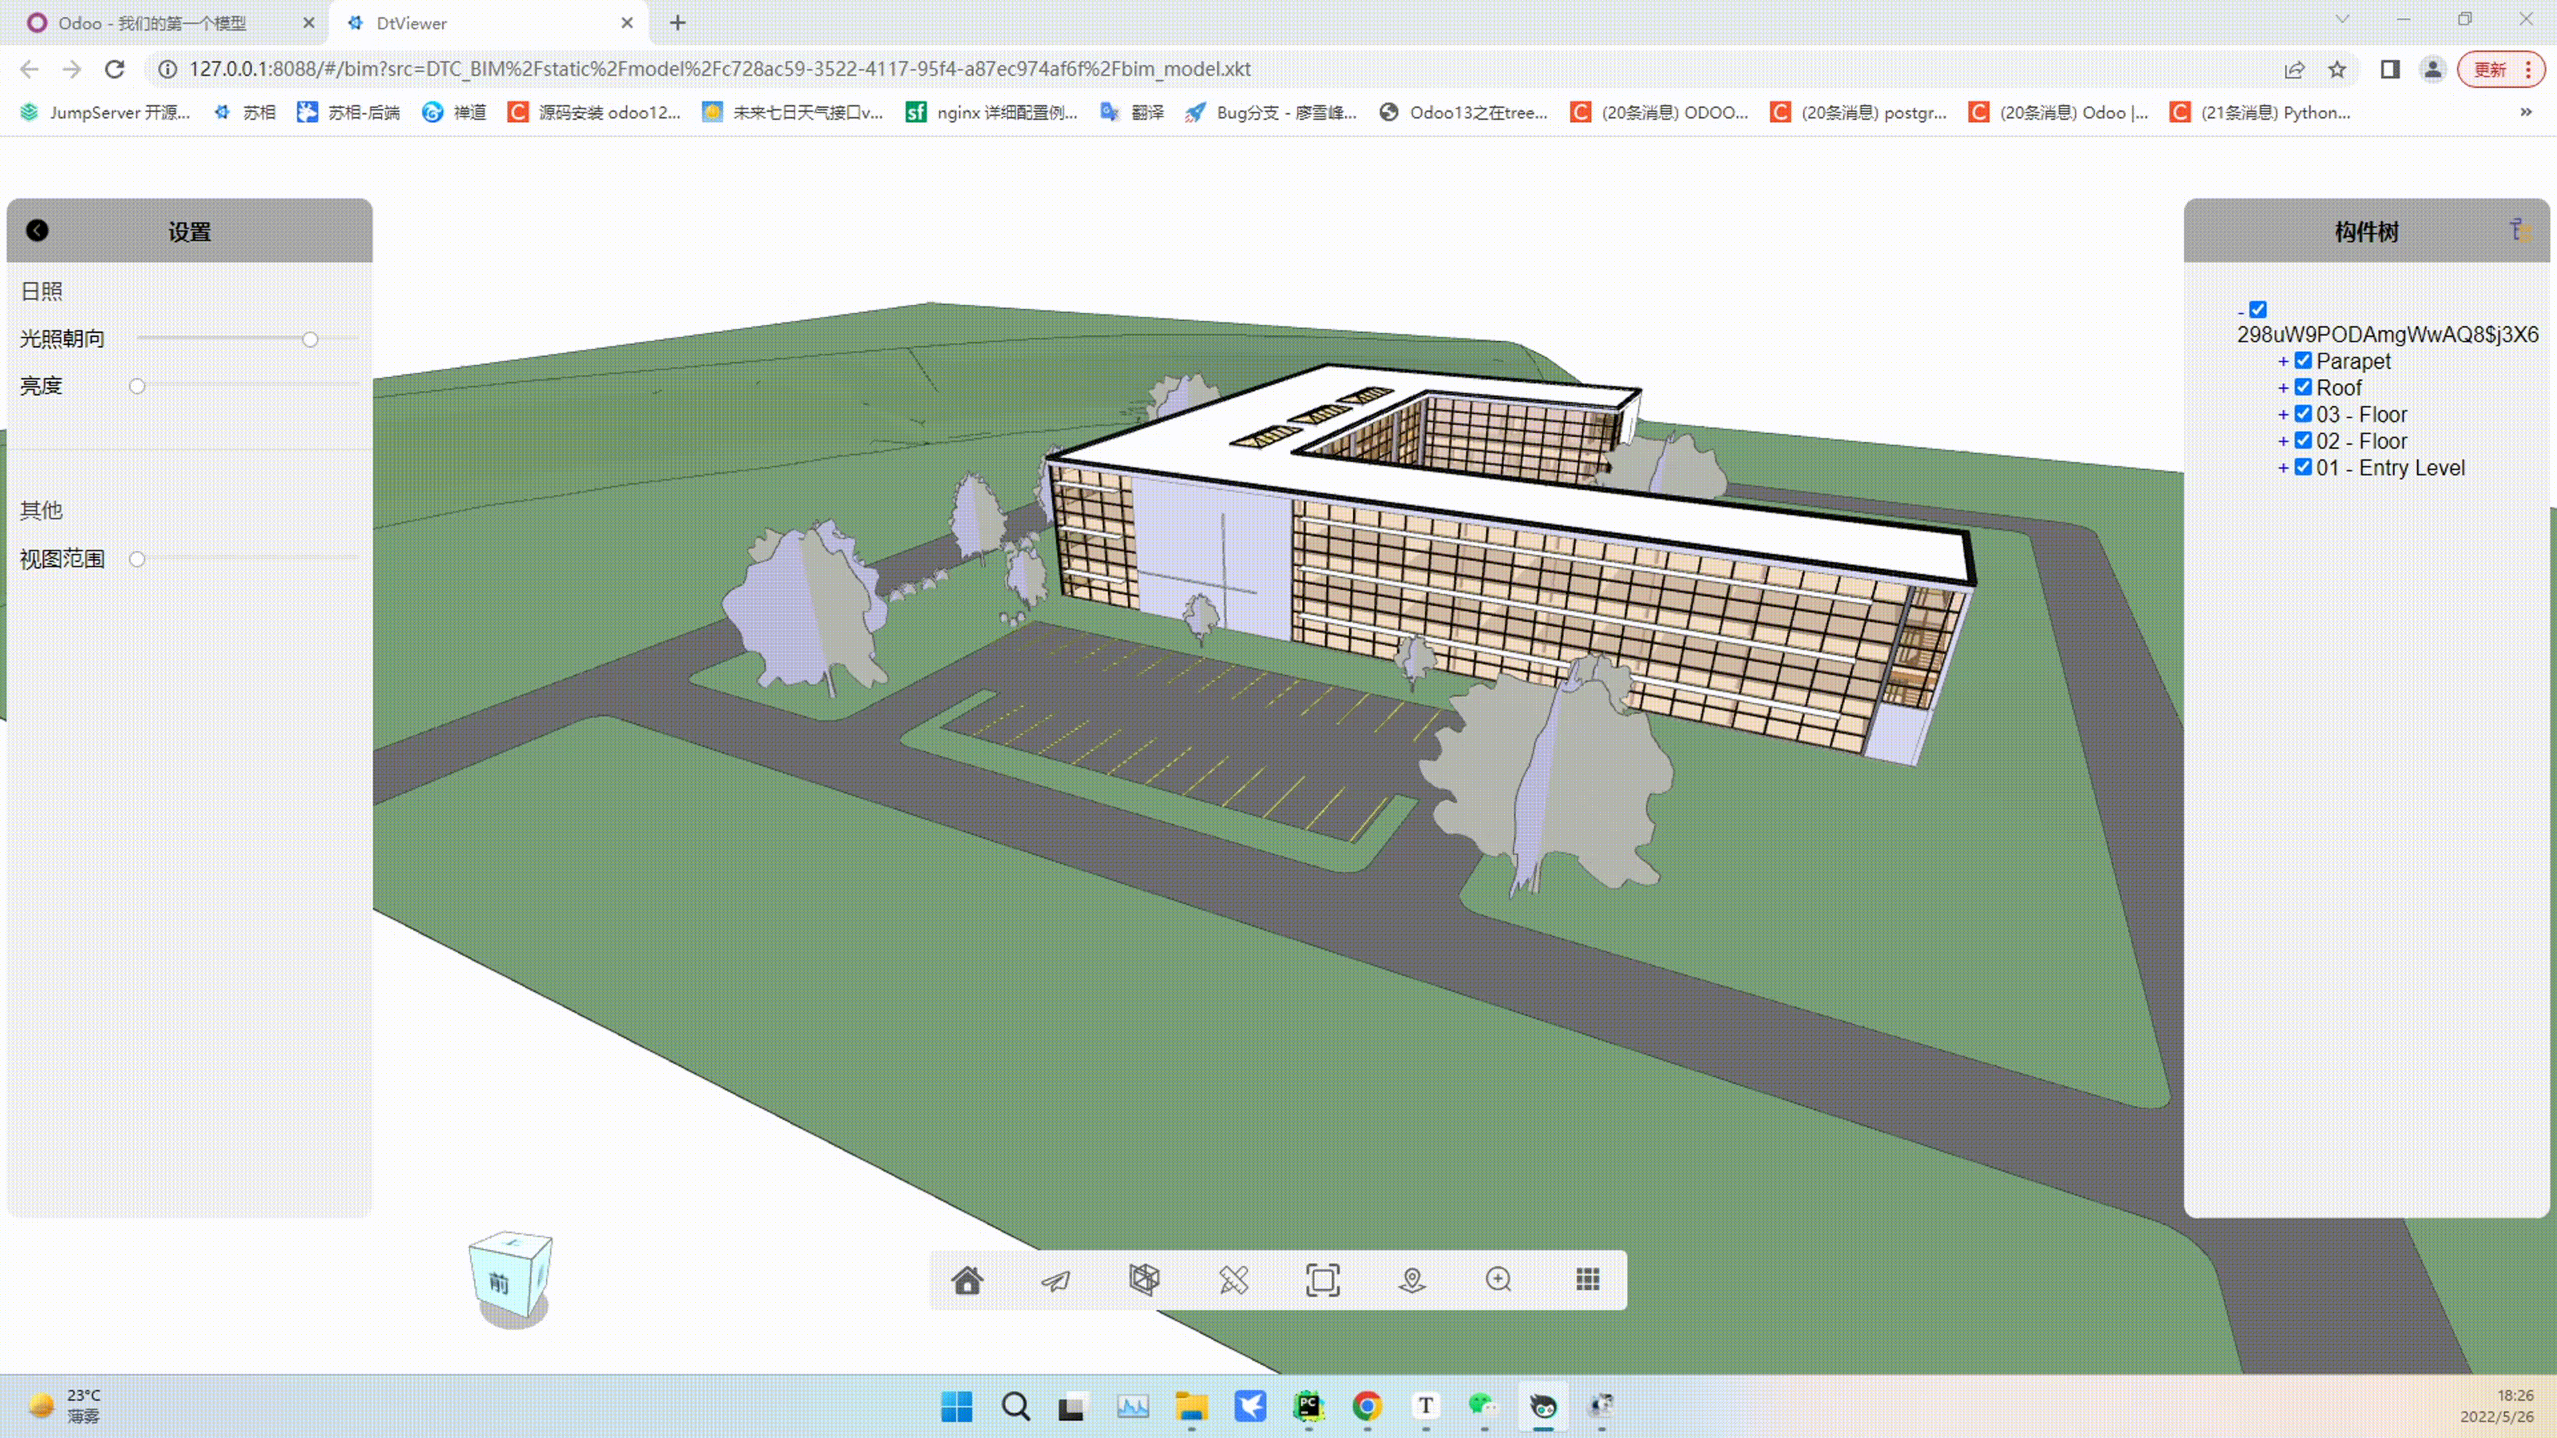Click the 更新 browser update button
Viewport: 2557px width, 1438px height.
tap(2490, 69)
